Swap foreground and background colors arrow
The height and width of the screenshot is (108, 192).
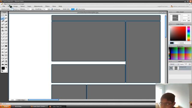tap(6, 67)
